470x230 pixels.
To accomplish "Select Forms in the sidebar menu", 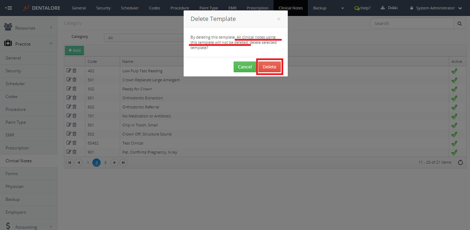I will pyautogui.click(x=12, y=174).
